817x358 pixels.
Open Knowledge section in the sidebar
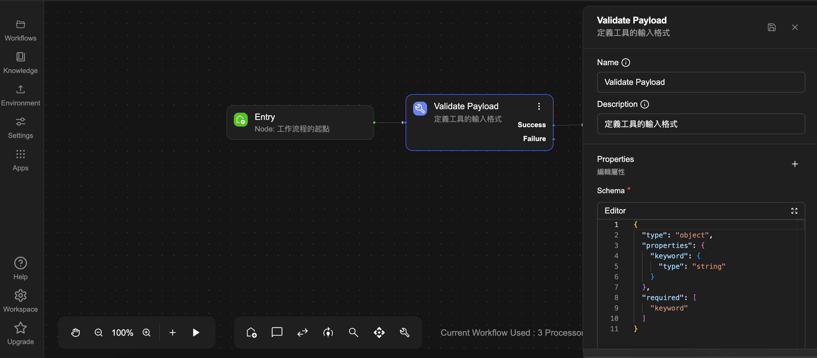[x=21, y=63]
